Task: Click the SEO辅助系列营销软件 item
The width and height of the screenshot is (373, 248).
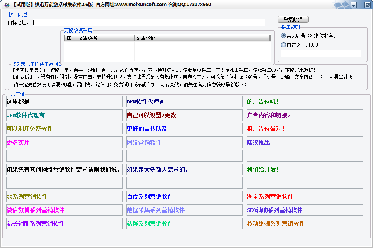Action: click(x=305, y=210)
